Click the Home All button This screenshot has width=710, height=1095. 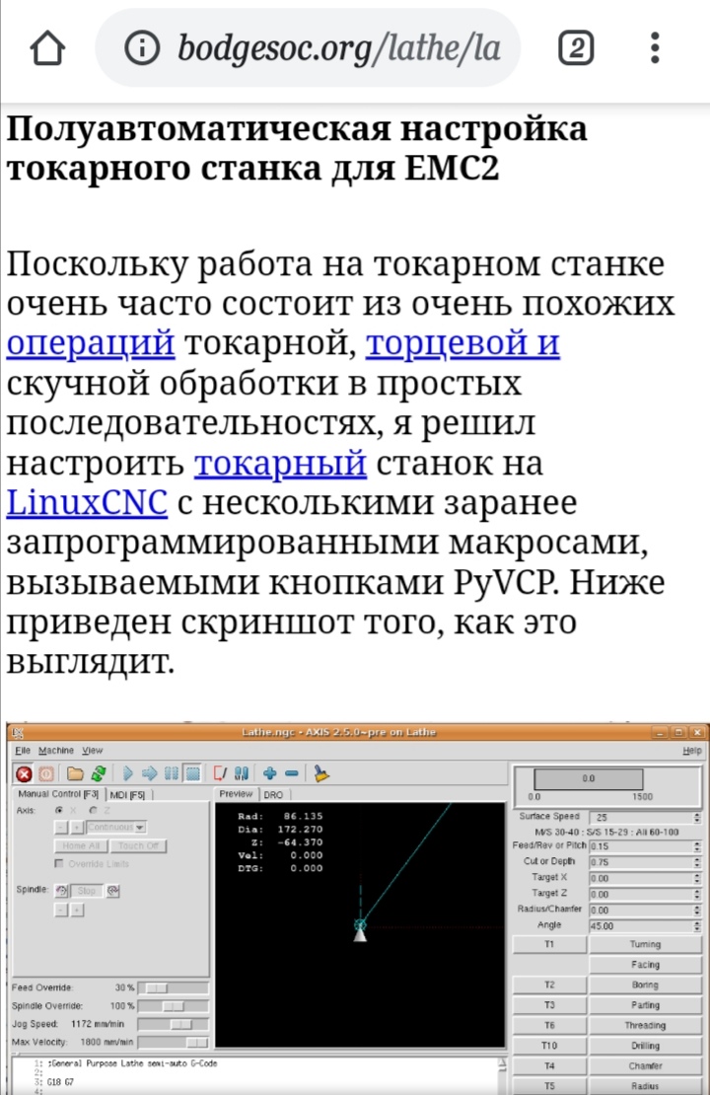pos(81,845)
